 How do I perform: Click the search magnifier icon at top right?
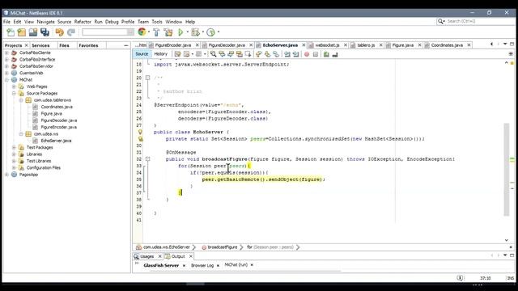440,21
